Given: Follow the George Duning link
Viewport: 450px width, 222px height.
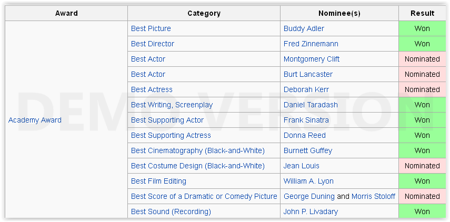Looking at the screenshot, I should tap(309, 196).
